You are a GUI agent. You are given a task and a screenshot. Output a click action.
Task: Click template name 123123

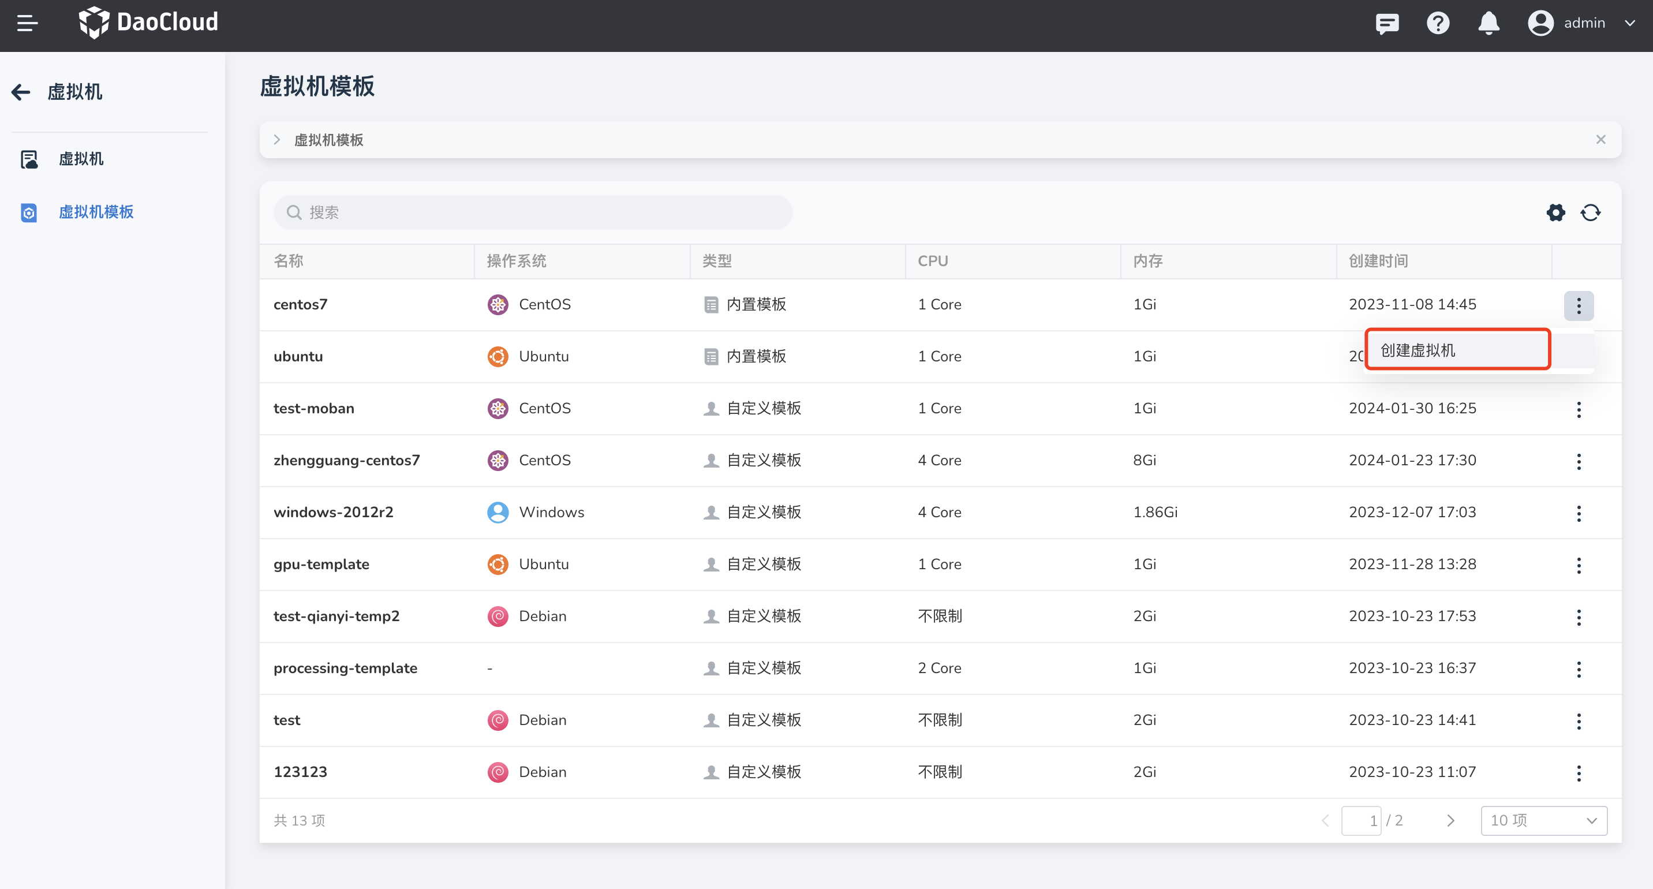(300, 773)
